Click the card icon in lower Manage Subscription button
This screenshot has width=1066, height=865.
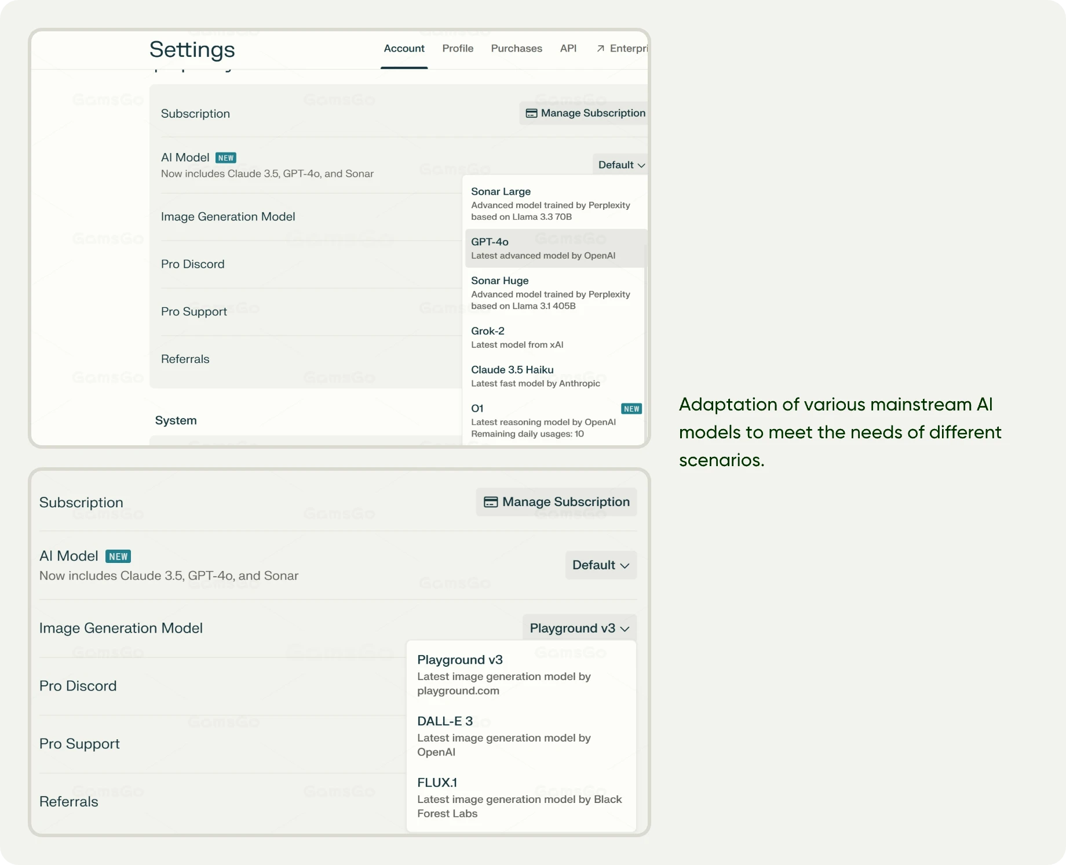point(491,502)
